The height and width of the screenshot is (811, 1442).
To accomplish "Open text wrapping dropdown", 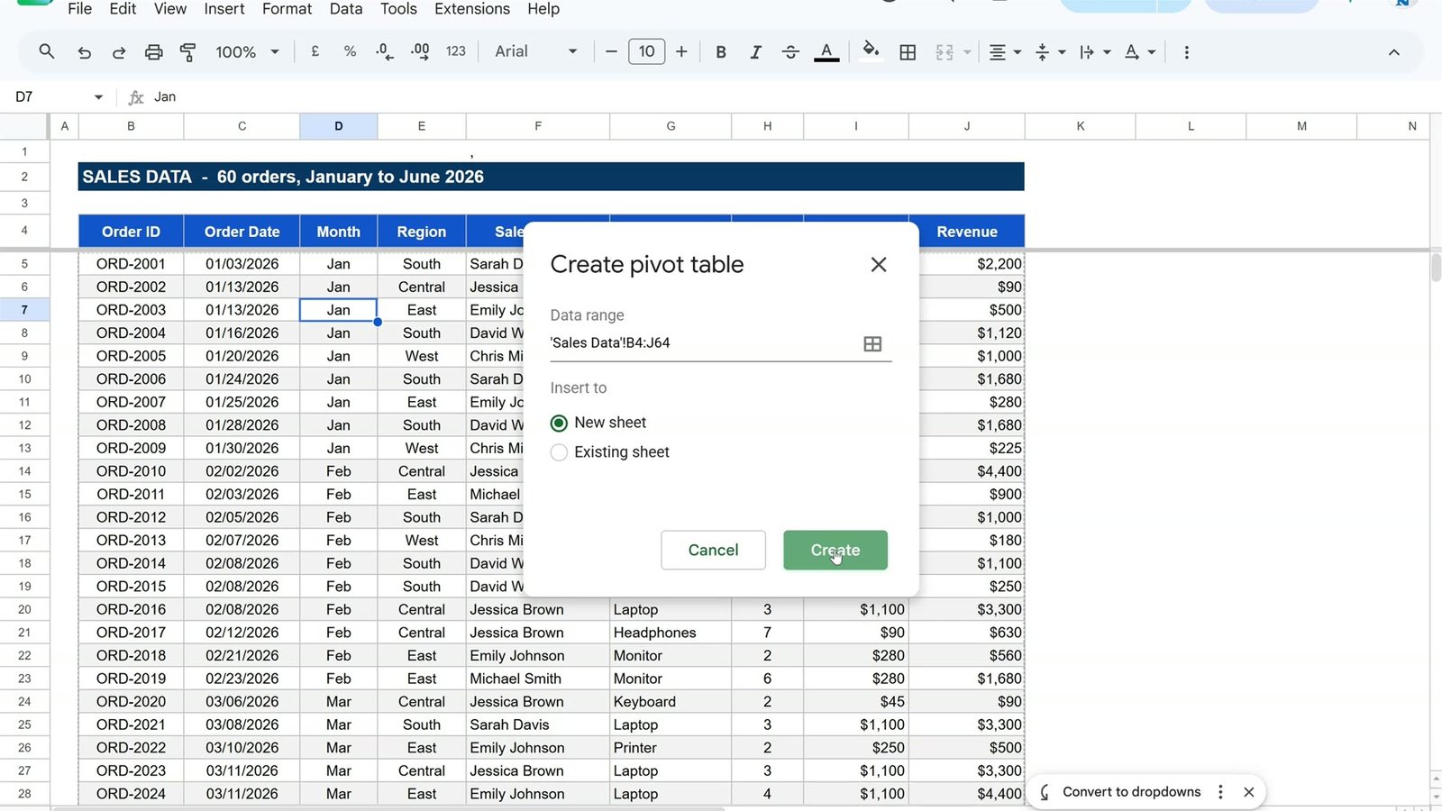I will click(x=1094, y=52).
